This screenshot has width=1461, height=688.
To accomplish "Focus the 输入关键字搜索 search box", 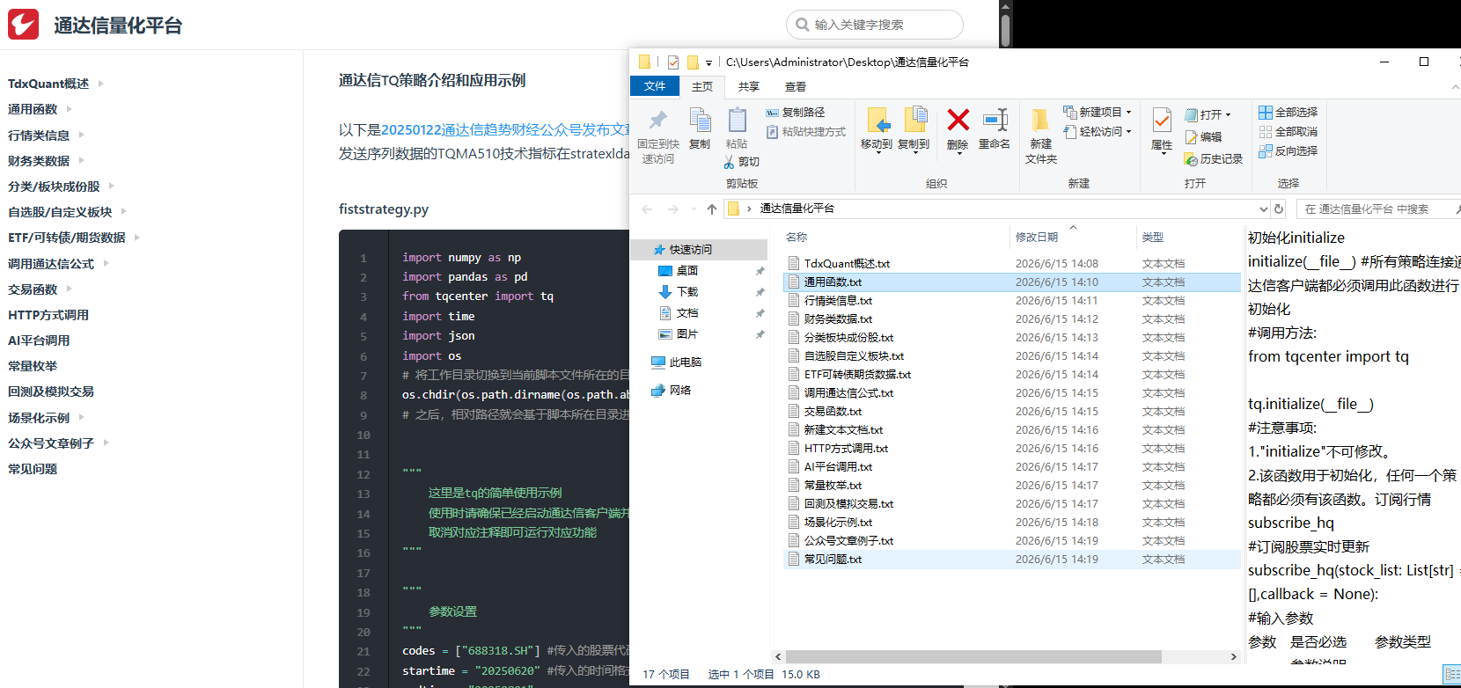I will point(875,25).
